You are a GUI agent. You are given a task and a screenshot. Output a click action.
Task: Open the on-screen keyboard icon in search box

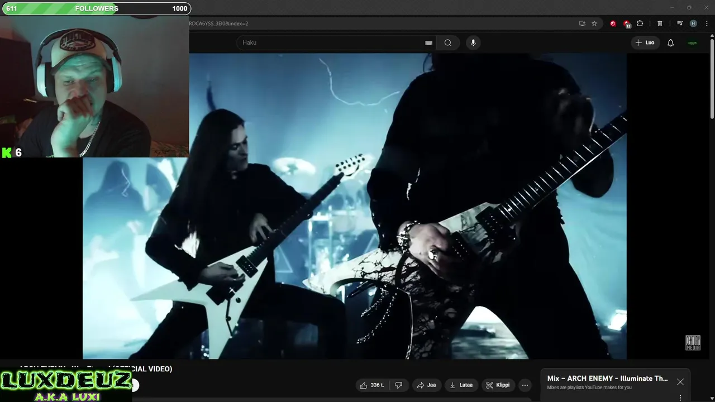(428, 43)
